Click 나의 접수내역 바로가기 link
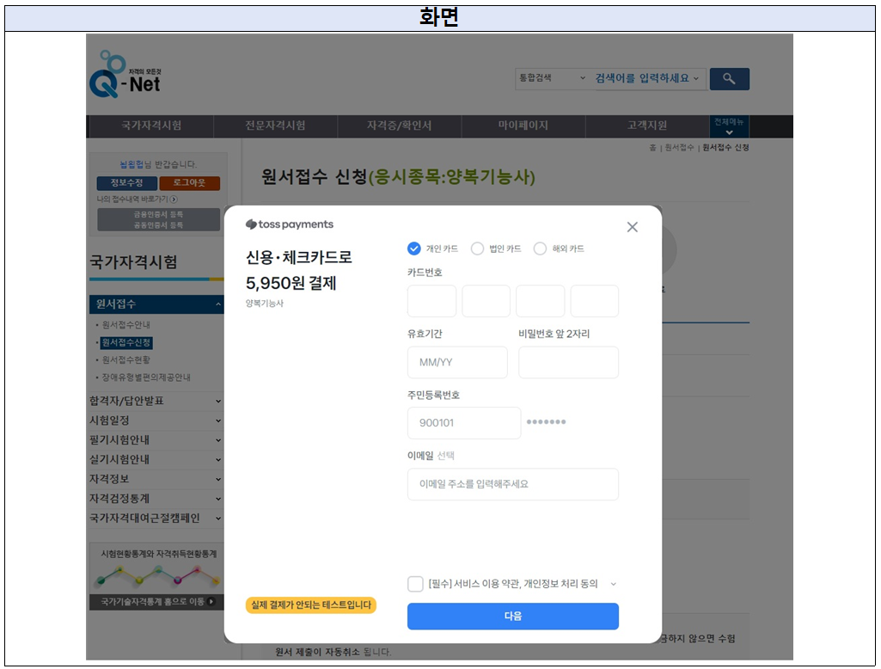 (x=132, y=199)
